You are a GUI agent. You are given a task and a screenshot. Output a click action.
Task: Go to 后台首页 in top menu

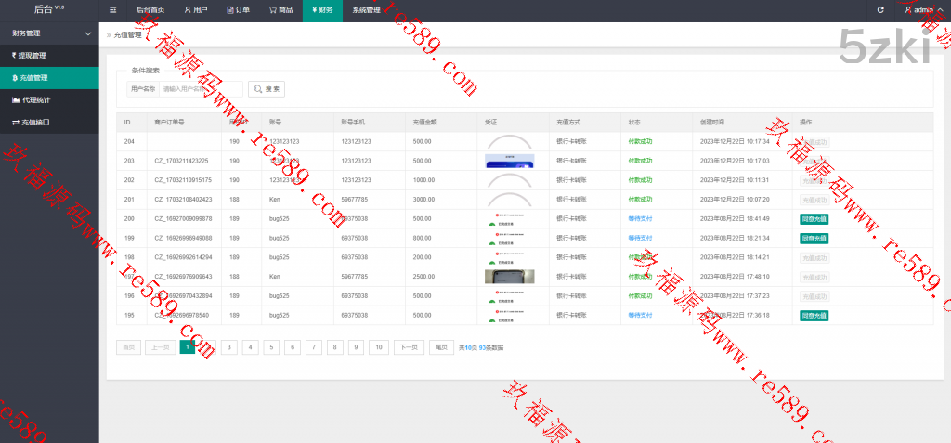150,10
